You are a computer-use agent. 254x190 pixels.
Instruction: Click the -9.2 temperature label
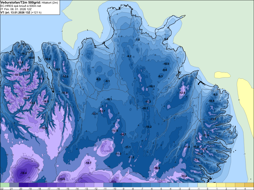(129, 56)
